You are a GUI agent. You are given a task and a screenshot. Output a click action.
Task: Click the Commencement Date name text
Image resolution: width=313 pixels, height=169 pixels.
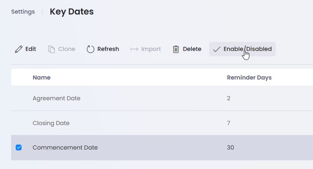tap(65, 147)
